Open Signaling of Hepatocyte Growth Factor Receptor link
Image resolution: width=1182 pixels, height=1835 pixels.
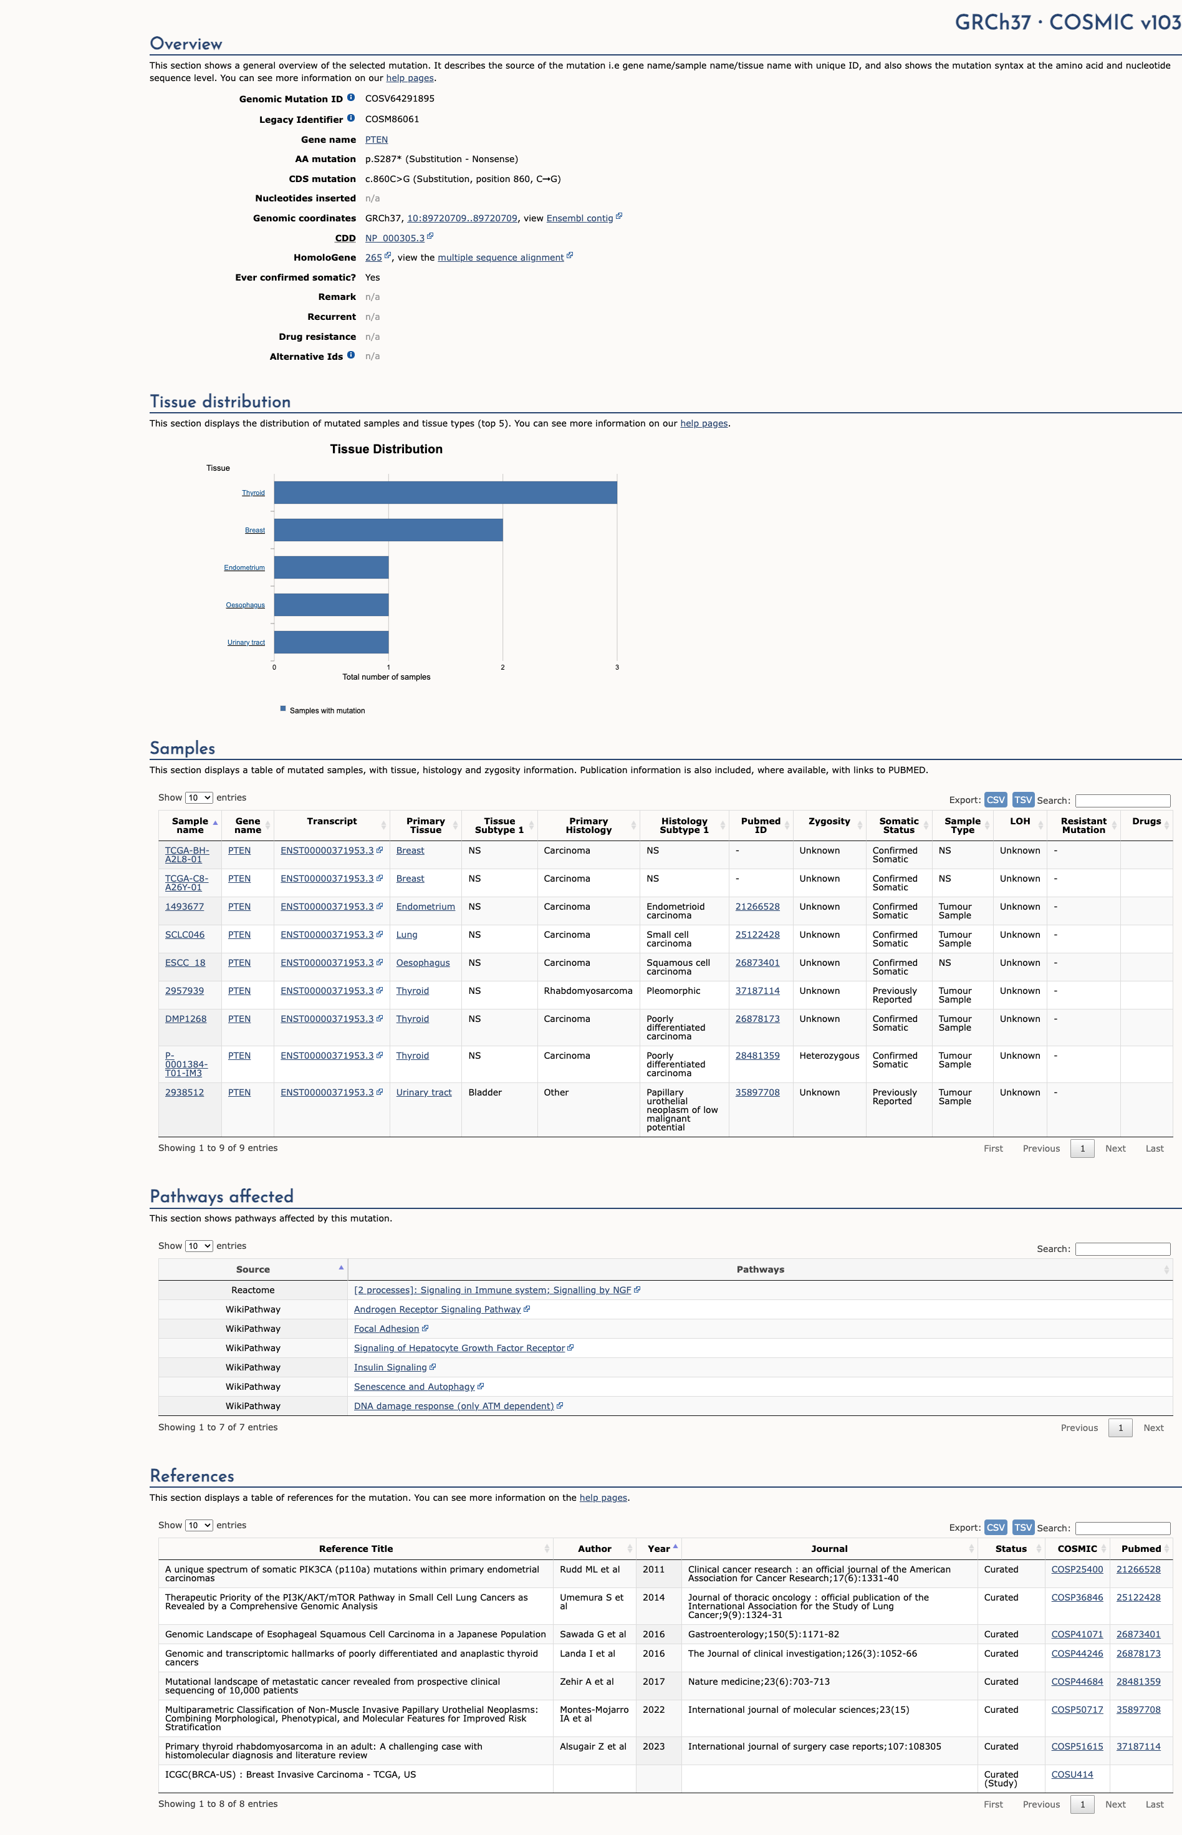(x=459, y=1347)
